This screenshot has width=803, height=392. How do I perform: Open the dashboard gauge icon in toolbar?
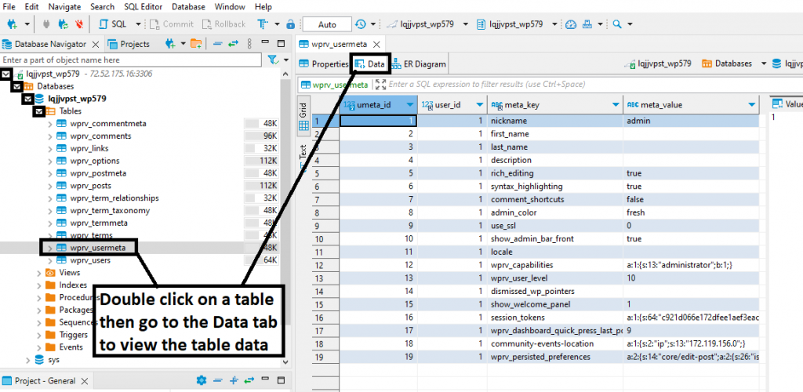(x=570, y=24)
